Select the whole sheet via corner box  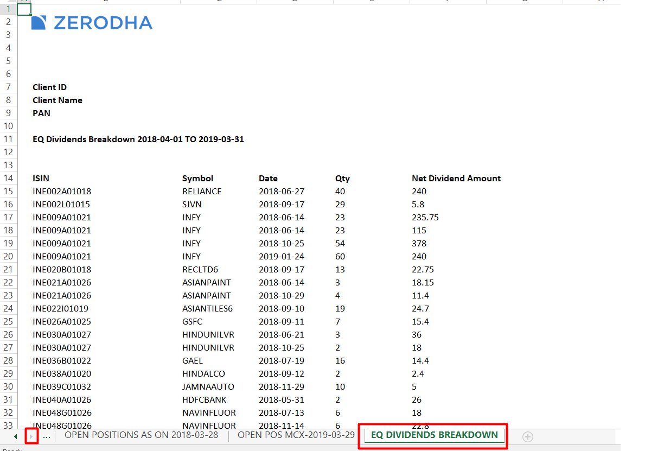point(9,2)
